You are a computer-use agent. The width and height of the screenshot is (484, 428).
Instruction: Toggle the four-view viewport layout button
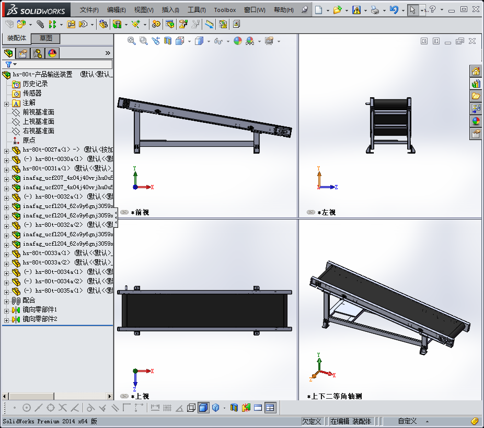pyautogui.click(x=270, y=408)
